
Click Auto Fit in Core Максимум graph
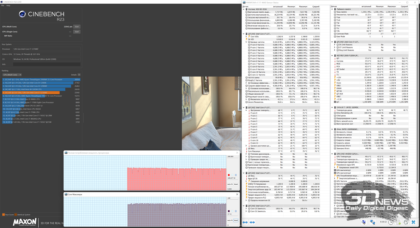click(x=230, y=220)
